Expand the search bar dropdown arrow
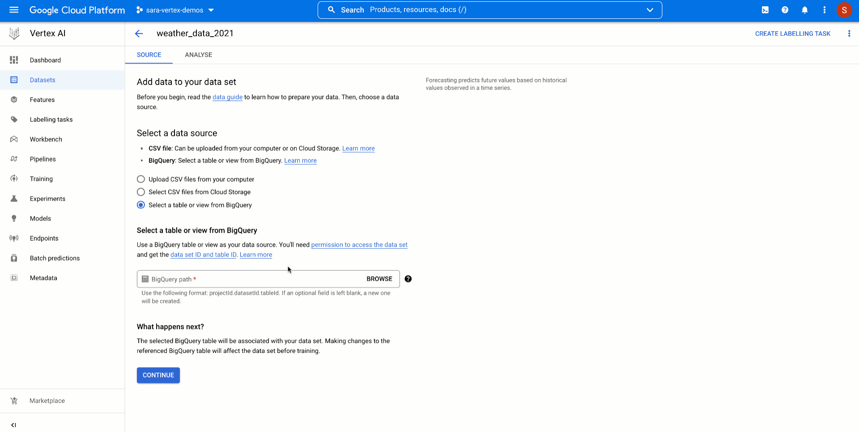The height and width of the screenshot is (432, 859). [650, 10]
